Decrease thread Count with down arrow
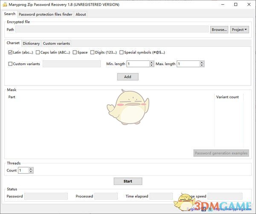256x214 pixels. click(31, 172)
